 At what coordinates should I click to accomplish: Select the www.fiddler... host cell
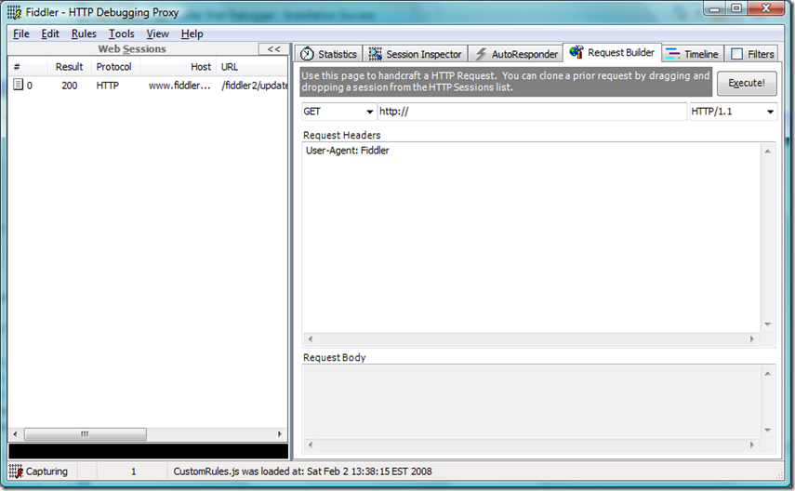click(179, 86)
